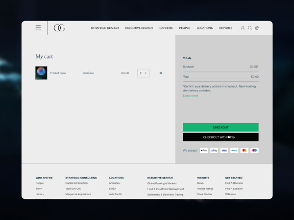294x220 pixels.
Task: Click the PayPal payment icon
Action: tap(234, 150)
